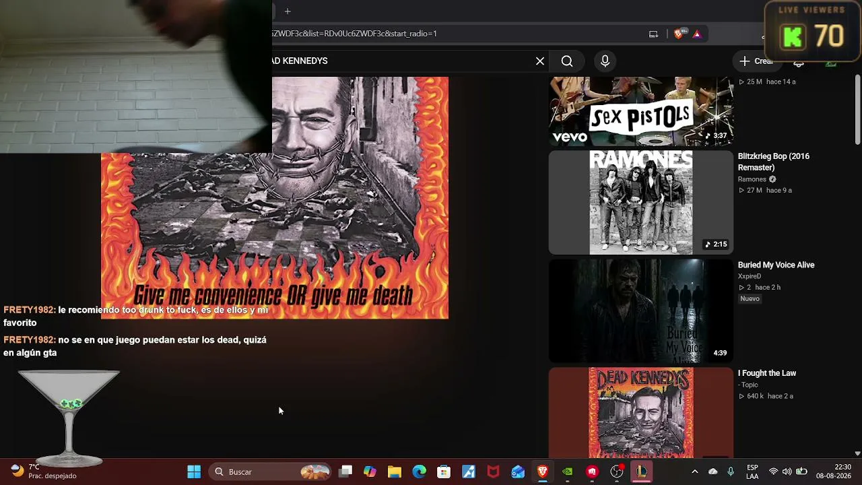The height and width of the screenshot is (485, 862).
Task: Open the weather widget showing 7°C
Action: (43, 472)
